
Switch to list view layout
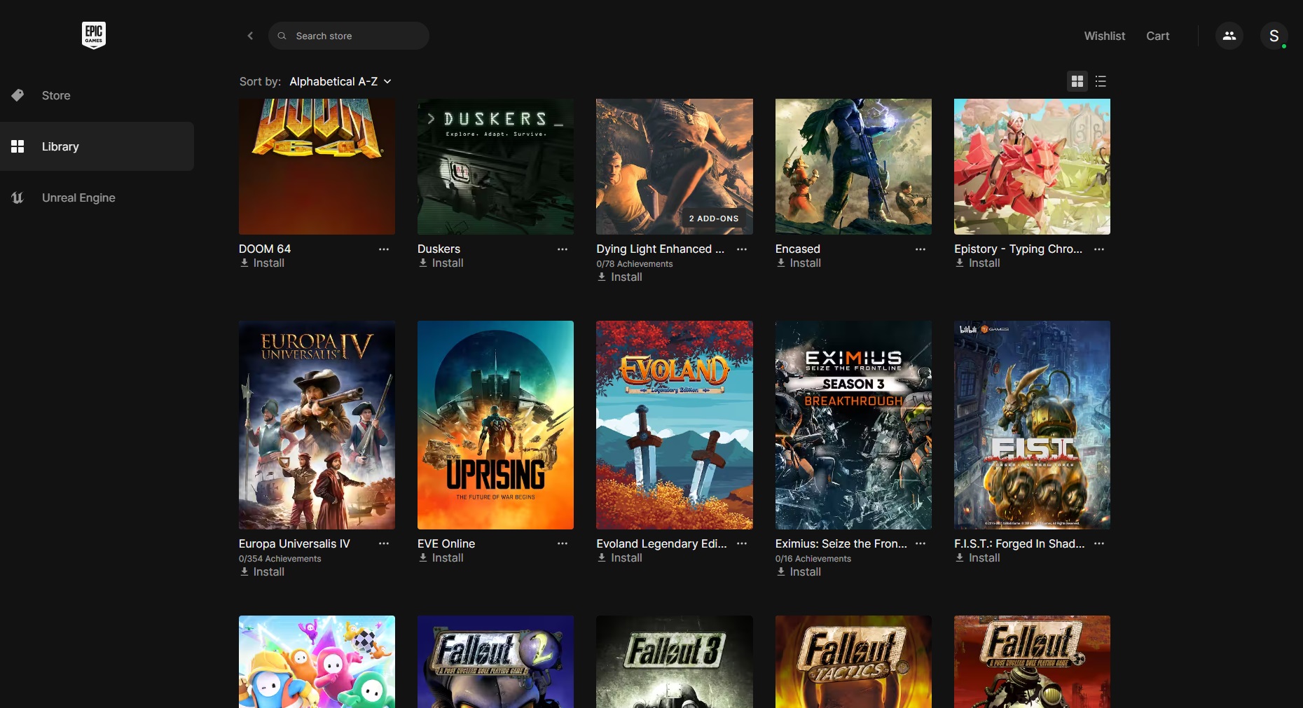coord(1101,81)
